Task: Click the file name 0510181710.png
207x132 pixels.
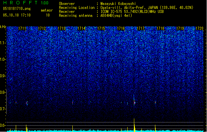Action: [x=17, y=9]
